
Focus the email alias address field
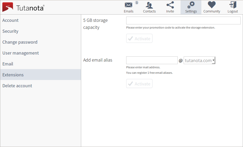point(152,60)
